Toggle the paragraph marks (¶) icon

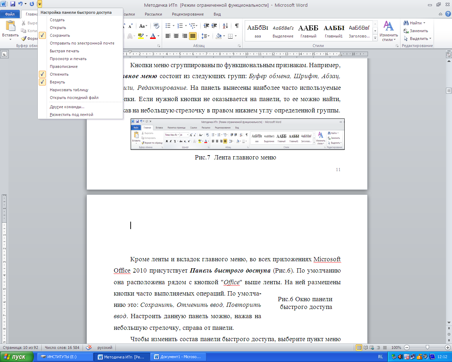coord(237,26)
